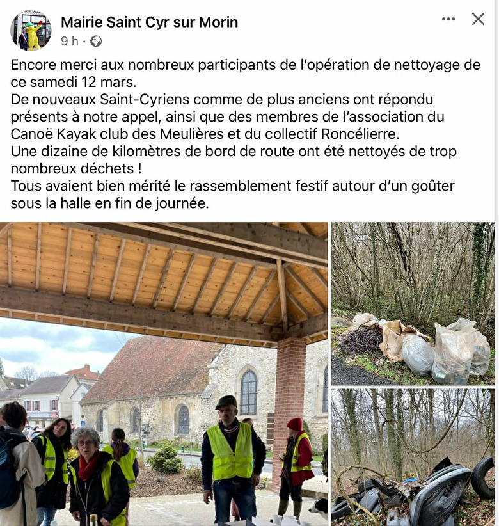499x526 pixels.
Task: Open the Mairie Saint Cyr sur Morin page name
Action: (150, 22)
